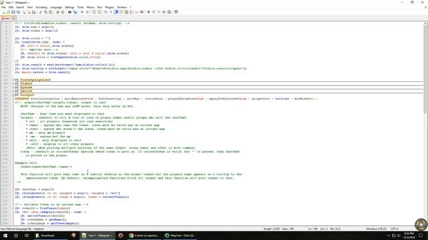Toggle Word Wrap toolbar icon

pos(106,12)
